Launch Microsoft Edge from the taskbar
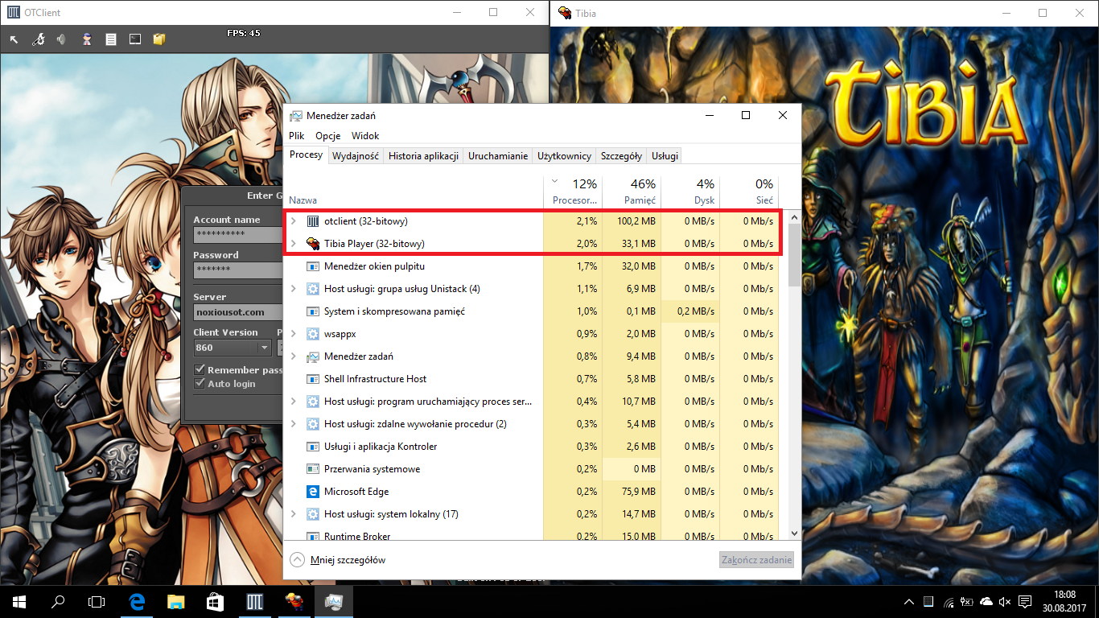Viewport: 1099px width, 618px height. click(x=138, y=601)
